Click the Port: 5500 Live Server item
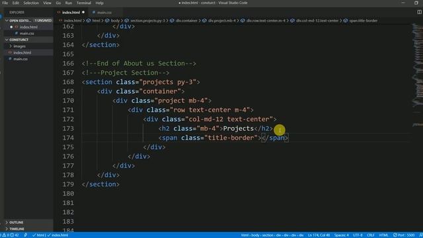 coord(404,235)
